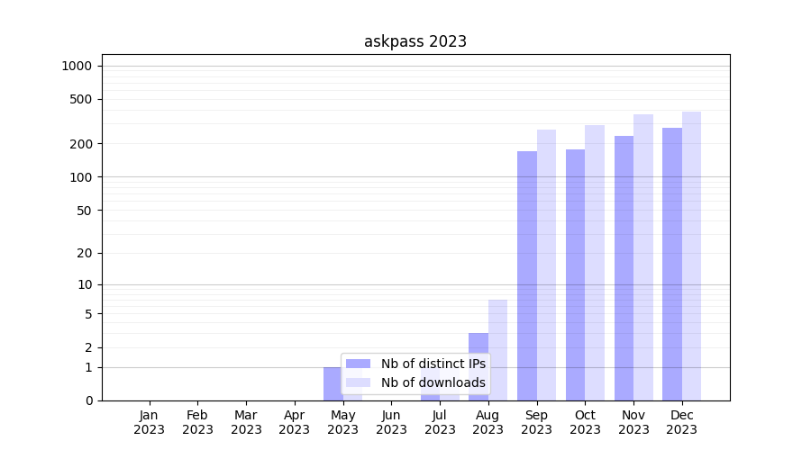Select the Sep 2023 distinct IPs bar

[x=527, y=275]
